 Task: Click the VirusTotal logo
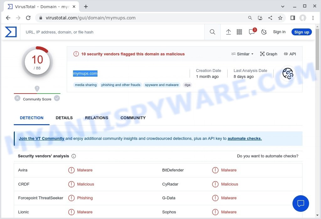(11, 32)
